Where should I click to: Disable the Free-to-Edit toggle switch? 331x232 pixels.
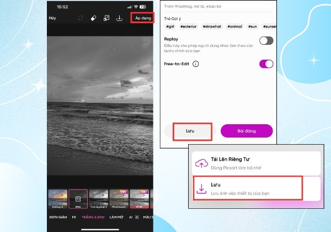click(x=266, y=64)
